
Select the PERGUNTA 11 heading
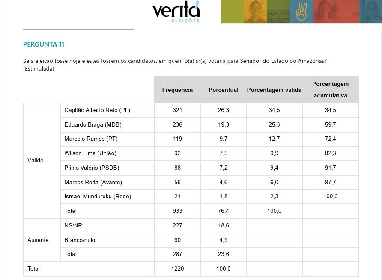point(44,44)
